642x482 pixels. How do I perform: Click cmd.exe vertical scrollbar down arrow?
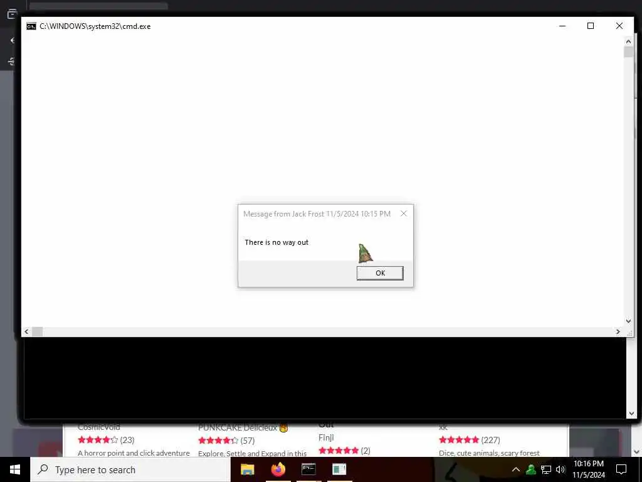point(628,321)
